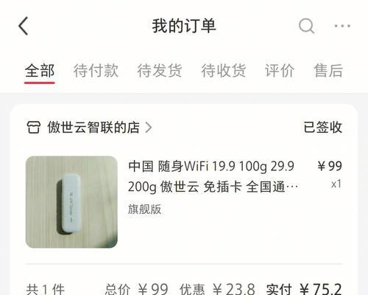This screenshot has height=295, width=368.
Task: Open 傲世云智联的店 shop link
Action: 93,128
